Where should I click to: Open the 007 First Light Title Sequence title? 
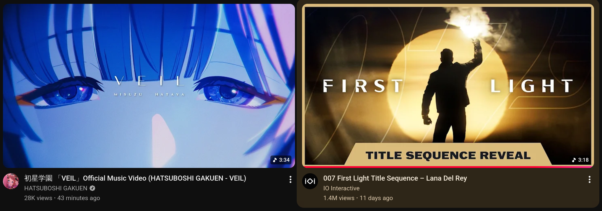(395, 178)
